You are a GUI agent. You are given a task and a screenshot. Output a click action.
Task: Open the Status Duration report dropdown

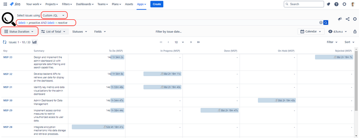click(19, 31)
